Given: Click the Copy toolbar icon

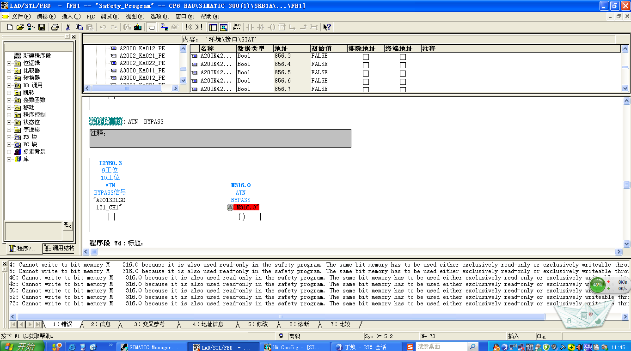Looking at the screenshot, I should [79, 27].
